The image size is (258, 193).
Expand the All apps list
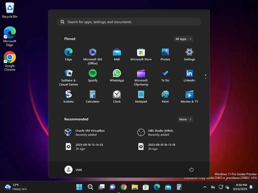click(x=183, y=39)
